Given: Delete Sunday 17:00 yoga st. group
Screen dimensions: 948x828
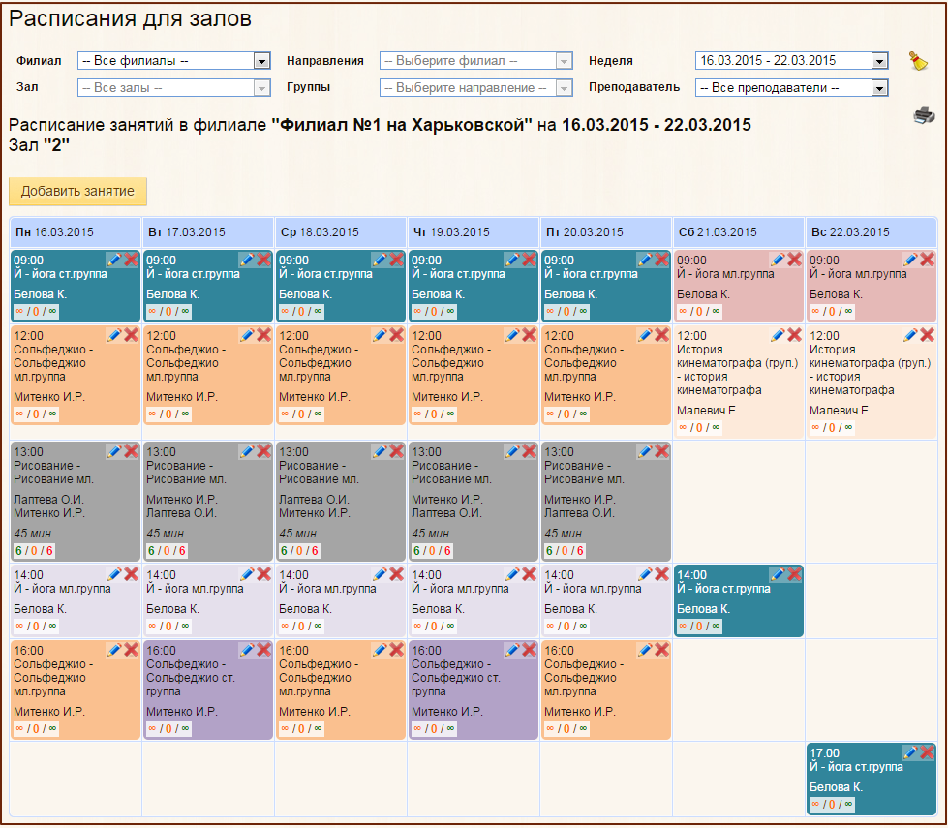Looking at the screenshot, I should [x=928, y=753].
